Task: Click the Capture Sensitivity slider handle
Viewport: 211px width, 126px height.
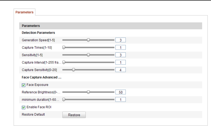Action: pyautogui.click(x=73, y=70)
